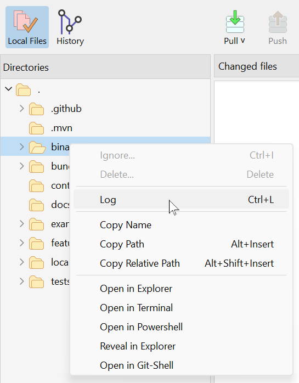The height and width of the screenshot is (383, 299).
Task: Choose disabled Ignore... menu entry
Action: [x=181, y=155]
